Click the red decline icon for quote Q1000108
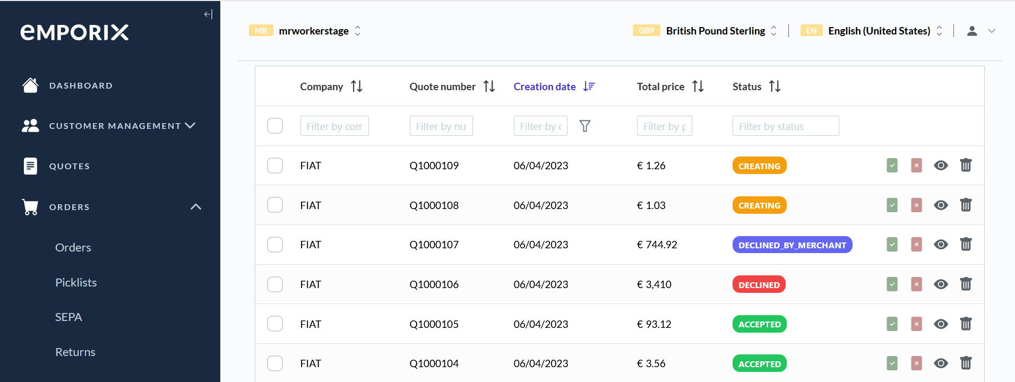 tap(916, 205)
